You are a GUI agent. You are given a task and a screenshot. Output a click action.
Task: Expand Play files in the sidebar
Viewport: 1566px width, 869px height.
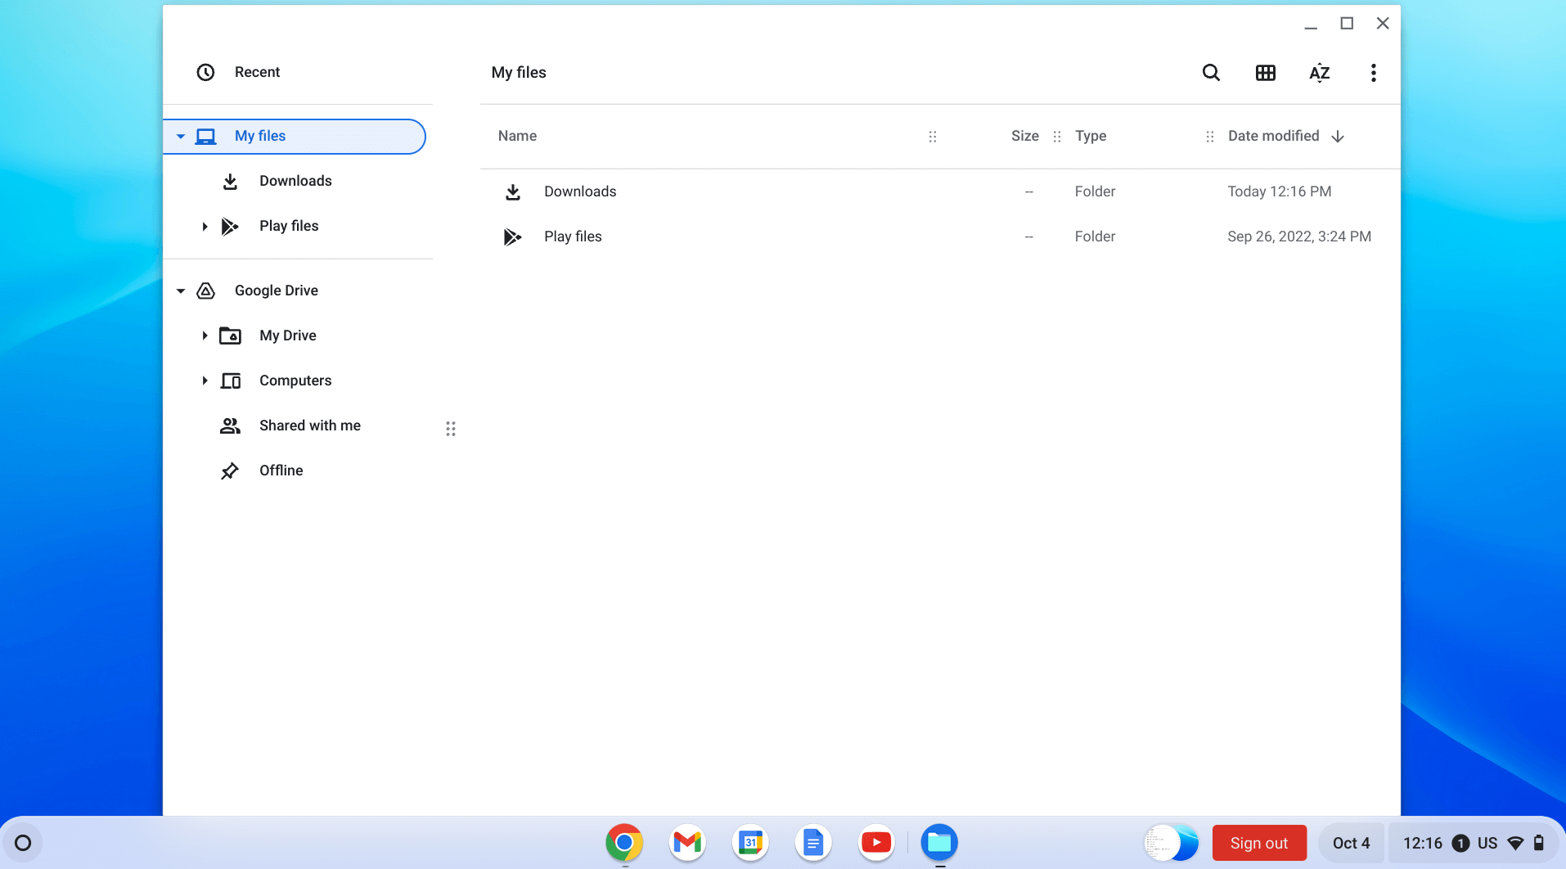205,226
